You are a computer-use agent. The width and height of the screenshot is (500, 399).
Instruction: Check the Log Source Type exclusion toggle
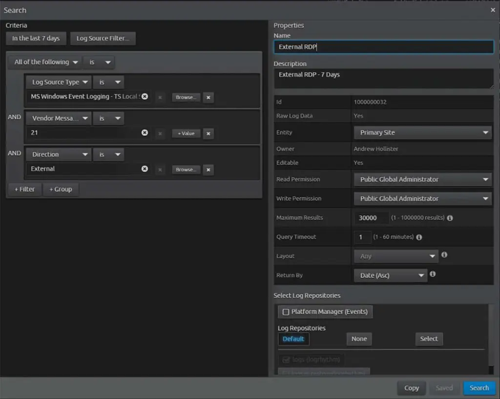160,97
